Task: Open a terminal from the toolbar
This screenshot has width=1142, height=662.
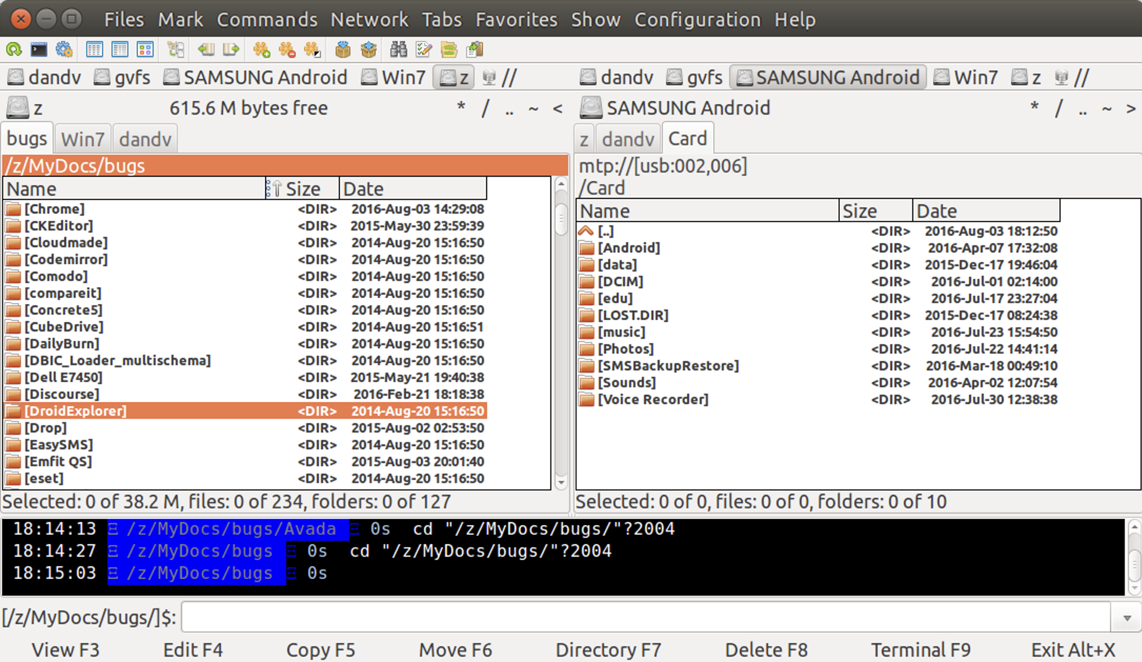Action: 38,49
